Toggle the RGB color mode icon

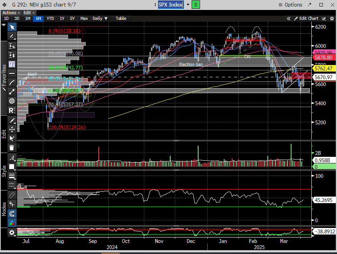[x=12, y=223]
